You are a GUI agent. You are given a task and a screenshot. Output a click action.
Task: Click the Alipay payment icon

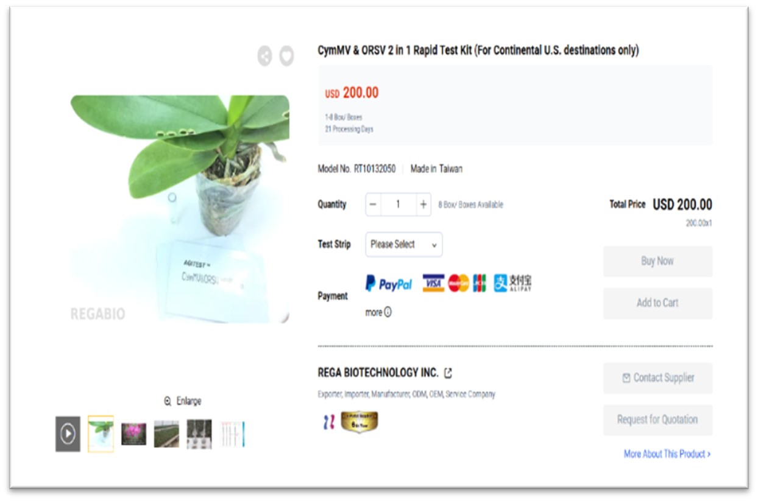(x=512, y=283)
